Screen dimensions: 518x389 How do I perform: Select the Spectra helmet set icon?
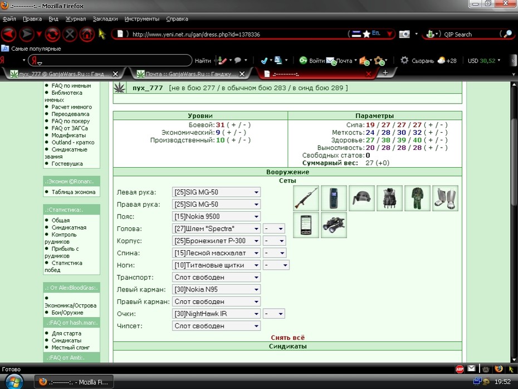(361, 198)
